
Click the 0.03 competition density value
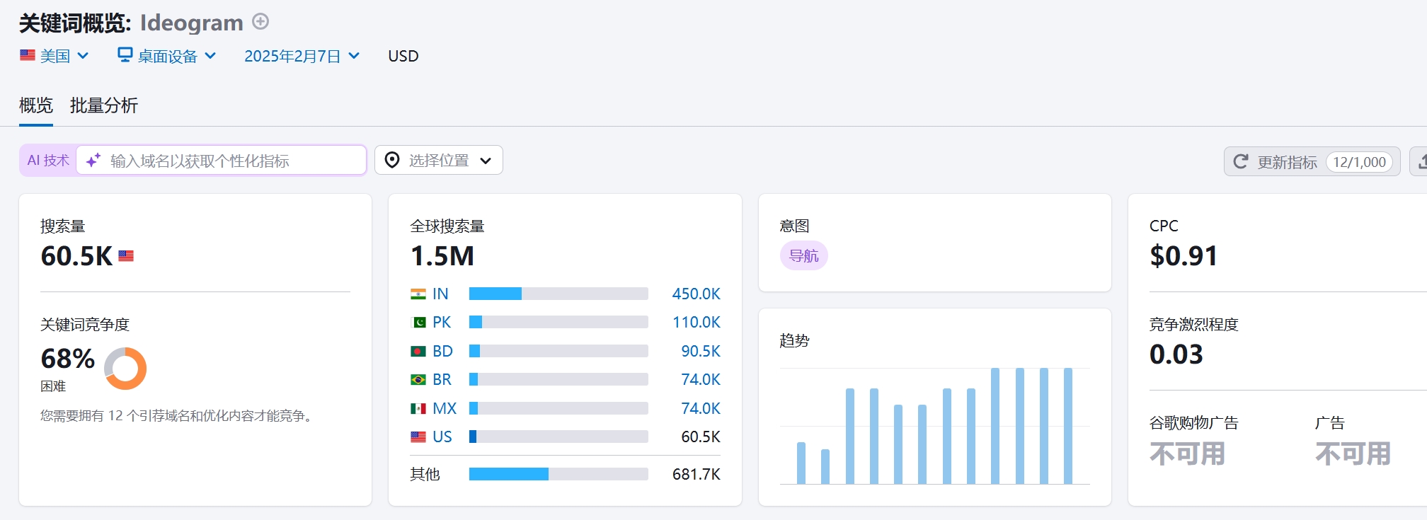point(1176,354)
